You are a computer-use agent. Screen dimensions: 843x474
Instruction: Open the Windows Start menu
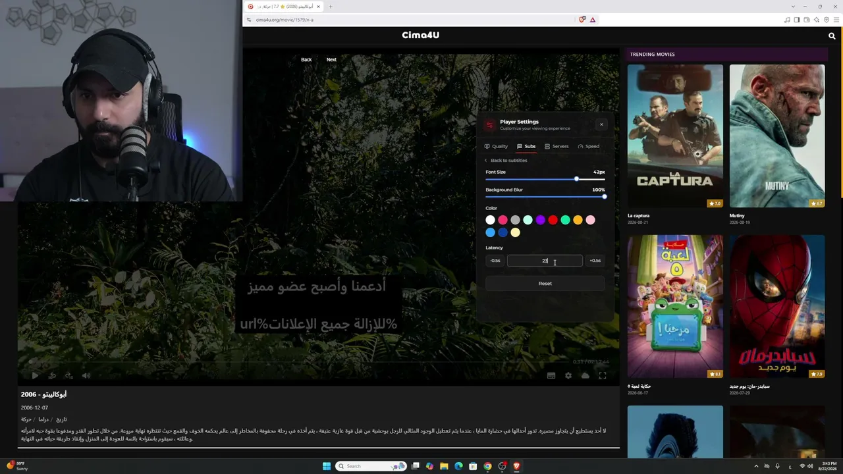click(327, 466)
